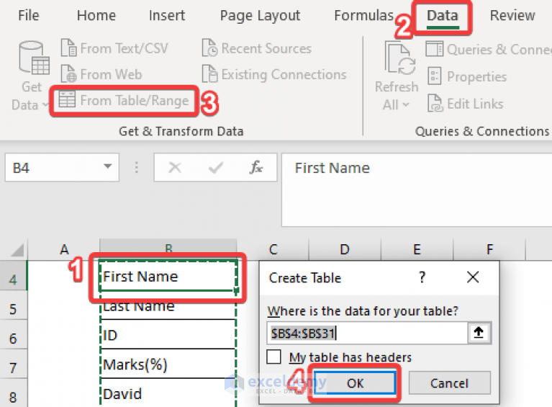This screenshot has width=552, height=407.
Task: Select column C header
Action: click(x=273, y=249)
